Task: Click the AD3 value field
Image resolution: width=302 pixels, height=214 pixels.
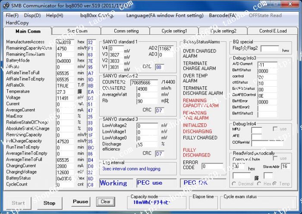Action: pos(166,55)
